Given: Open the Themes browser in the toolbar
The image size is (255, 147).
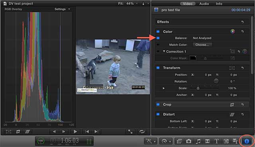Looking at the screenshot, I should point(235,141).
